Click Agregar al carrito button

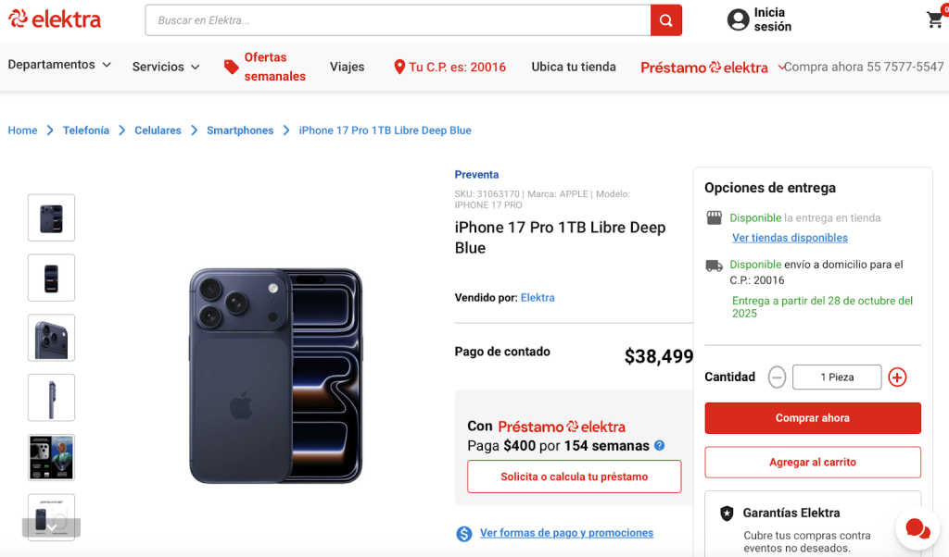812,462
